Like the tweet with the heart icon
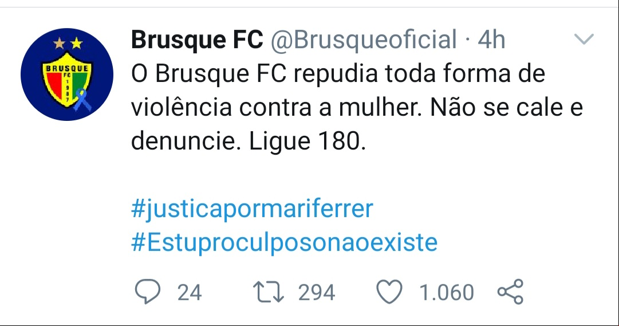The width and height of the screenshot is (619, 326). [x=389, y=292]
